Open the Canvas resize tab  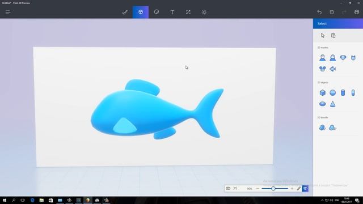pyautogui.click(x=188, y=12)
